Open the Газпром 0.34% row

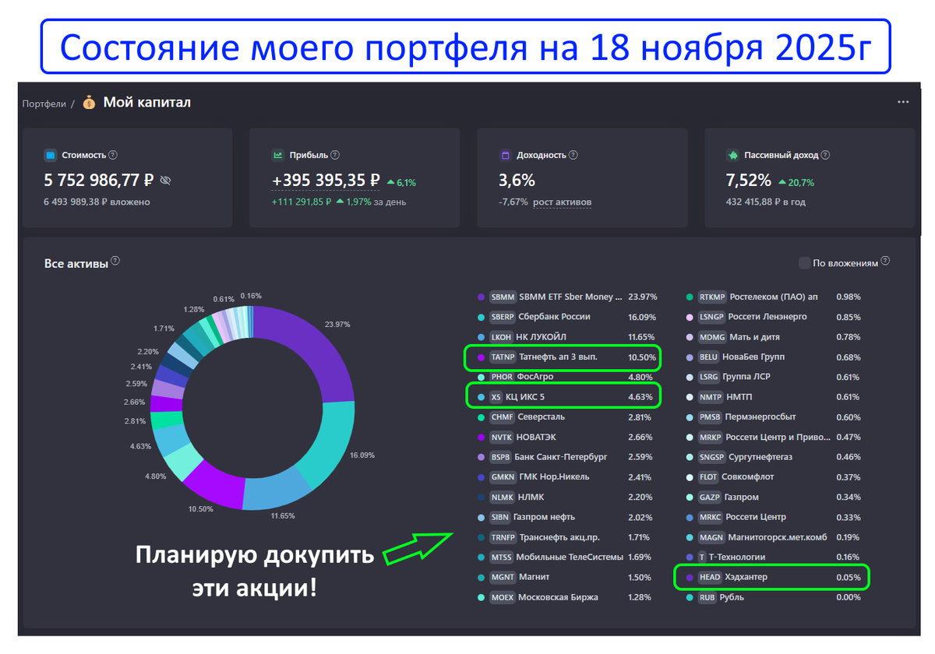[774, 498]
